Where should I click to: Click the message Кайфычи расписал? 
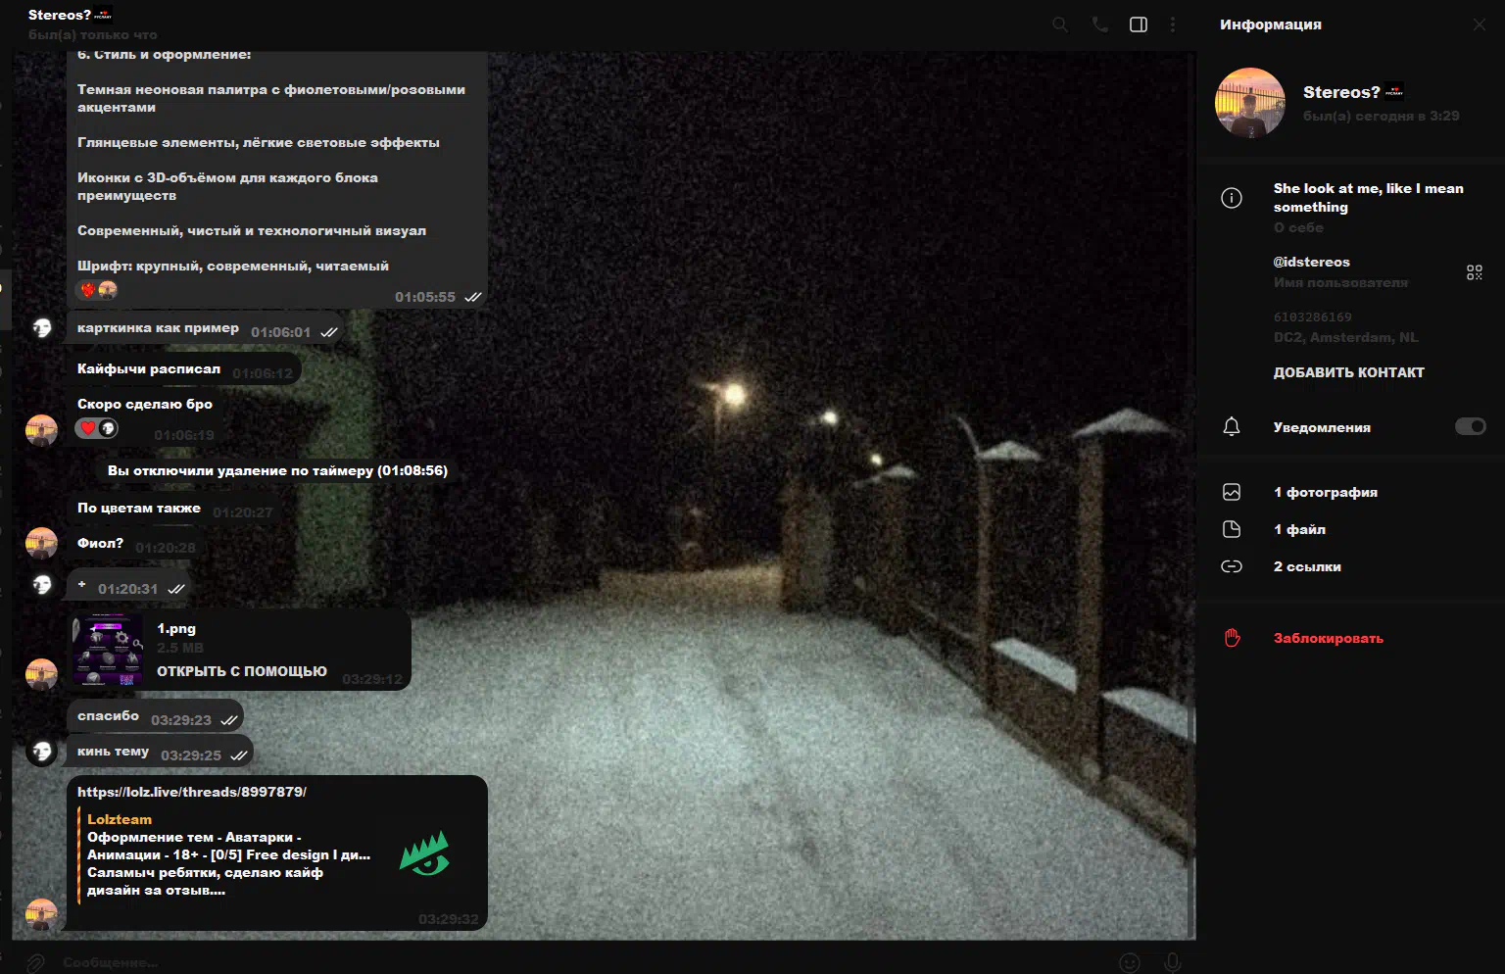coord(185,369)
